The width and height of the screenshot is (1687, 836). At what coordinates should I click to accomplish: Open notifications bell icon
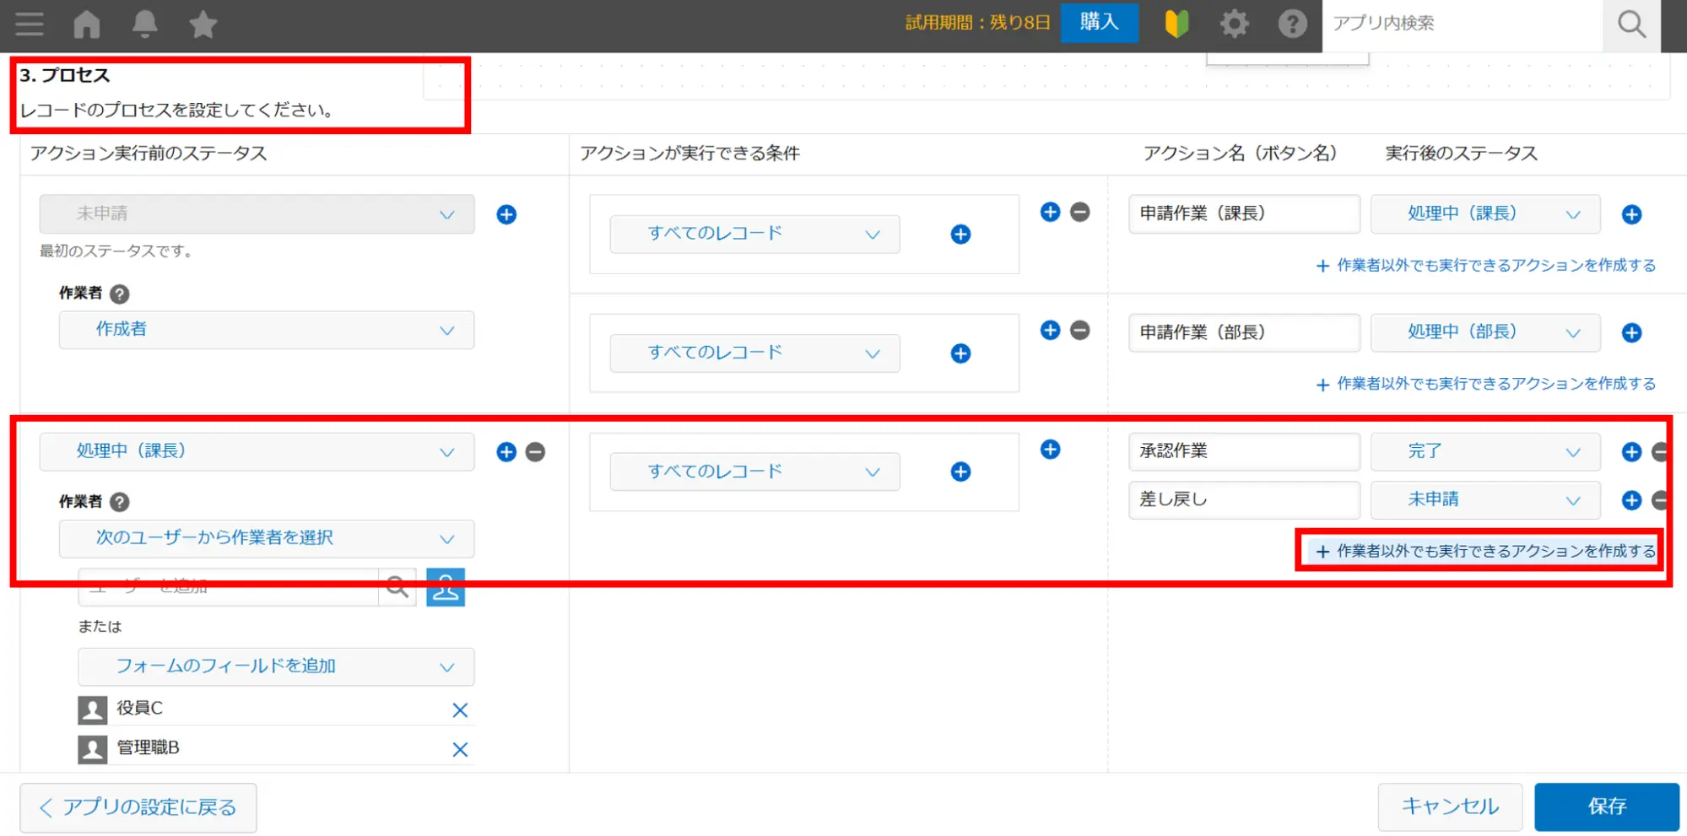144,24
